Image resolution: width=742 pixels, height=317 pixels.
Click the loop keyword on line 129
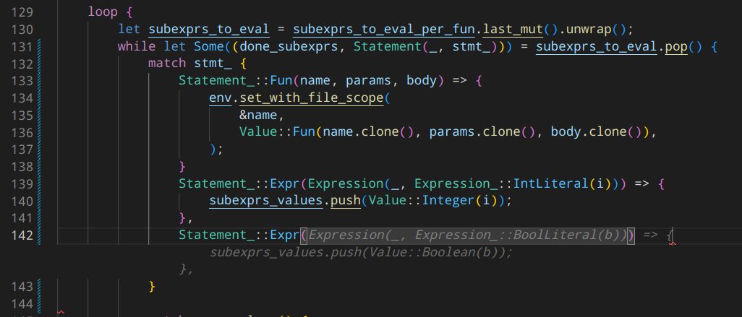tap(103, 12)
